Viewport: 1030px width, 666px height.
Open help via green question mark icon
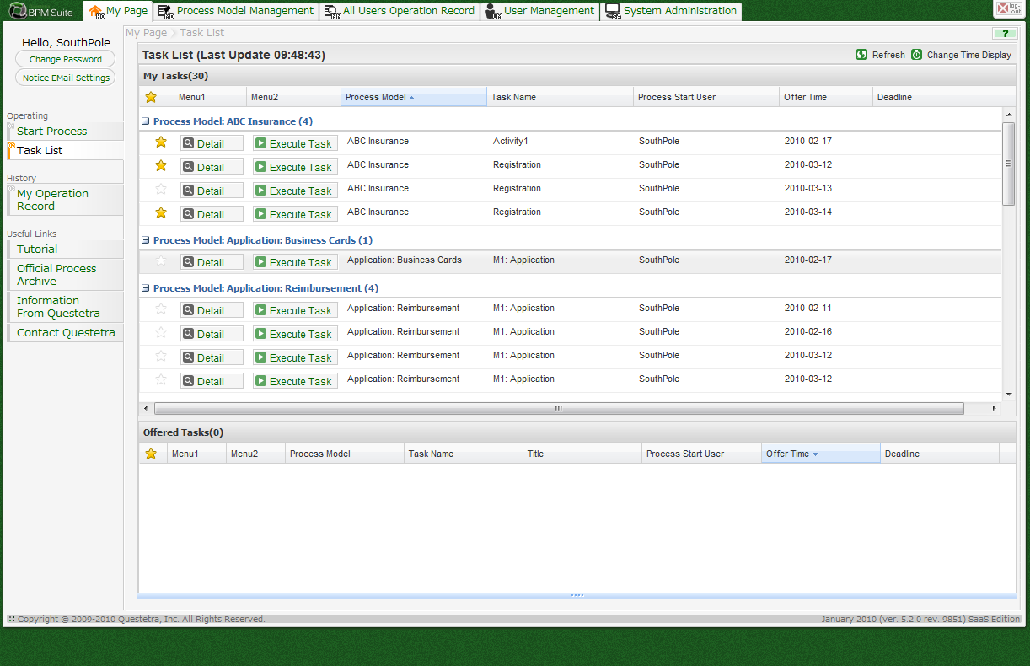[x=1004, y=34]
